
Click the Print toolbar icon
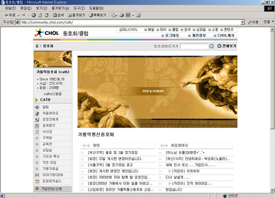121,15
